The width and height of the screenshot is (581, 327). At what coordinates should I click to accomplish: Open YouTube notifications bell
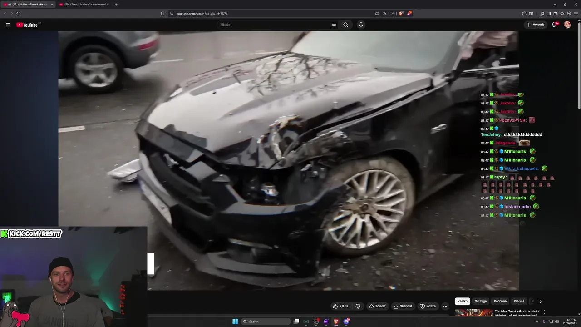(554, 25)
